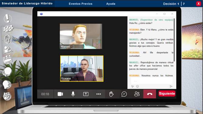Open the meeting table sidebar icon
The image size is (203, 114).
coord(8,60)
